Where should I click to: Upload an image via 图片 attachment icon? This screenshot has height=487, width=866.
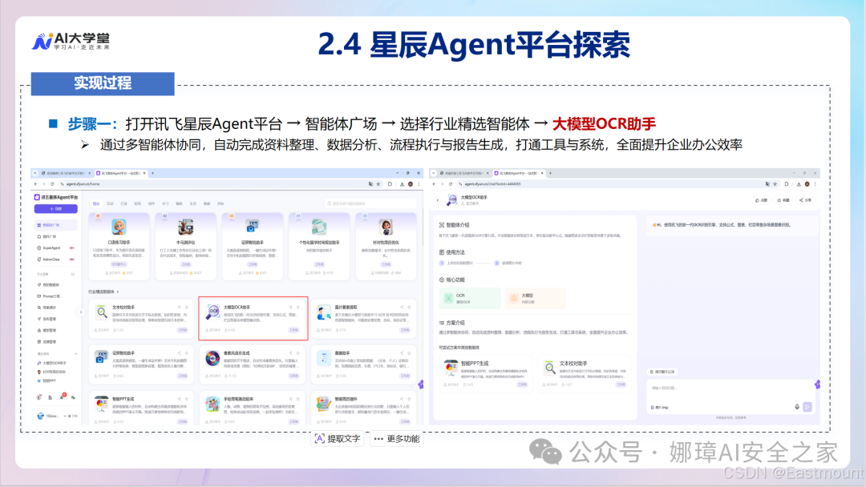660,408
